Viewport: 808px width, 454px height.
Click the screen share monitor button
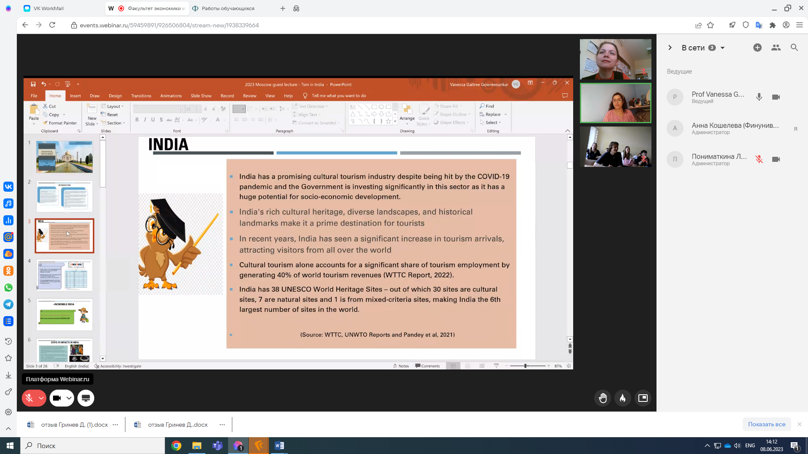pyautogui.click(x=86, y=398)
